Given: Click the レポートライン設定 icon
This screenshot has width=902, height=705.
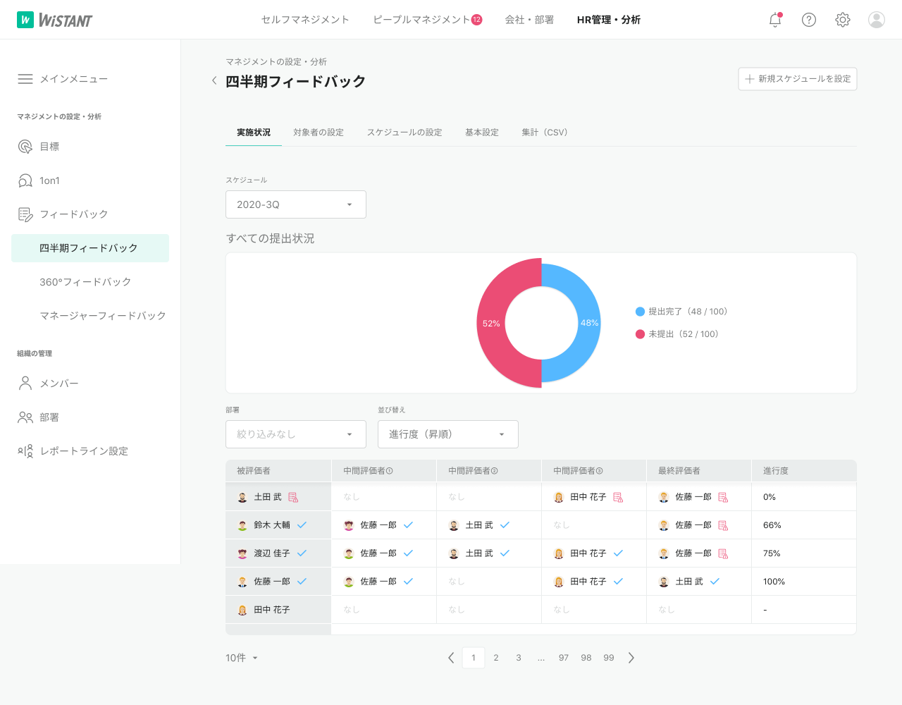Looking at the screenshot, I should coord(25,451).
